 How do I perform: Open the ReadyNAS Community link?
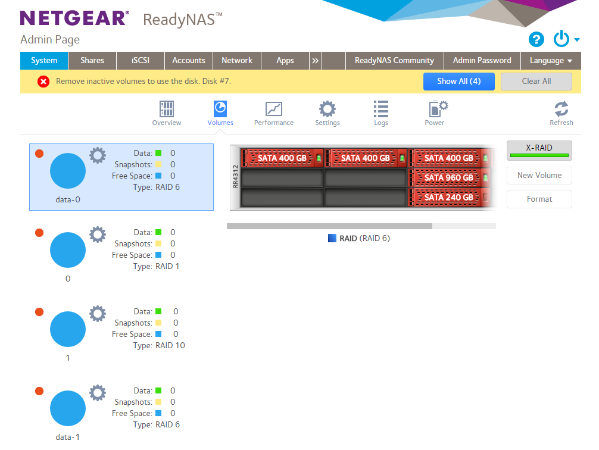[x=394, y=60]
